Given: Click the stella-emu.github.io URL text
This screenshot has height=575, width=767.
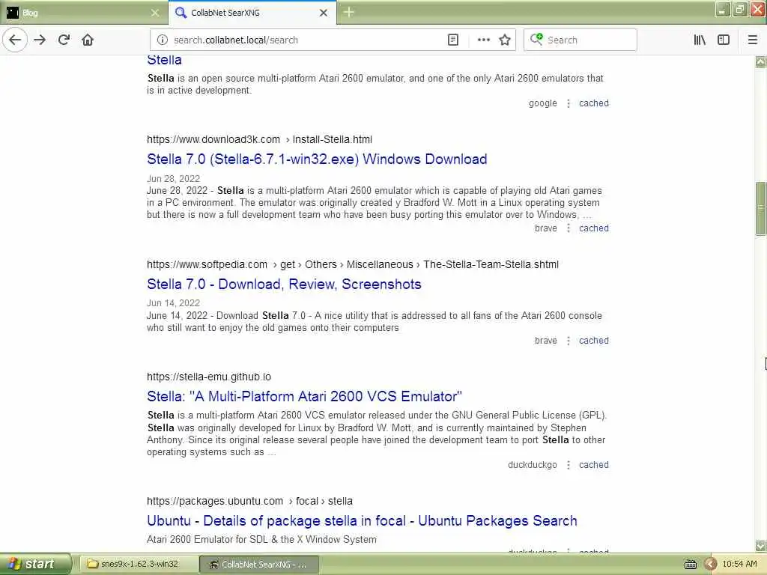Looking at the screenshot, I should (209, 377).
